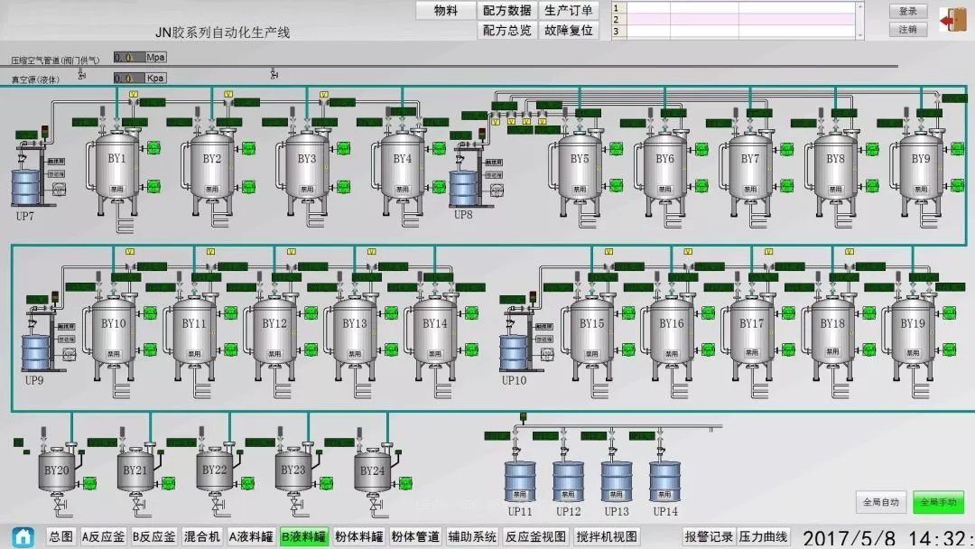
Task: Switch to 全局自动 global auto mode
Action: point(881,502)
